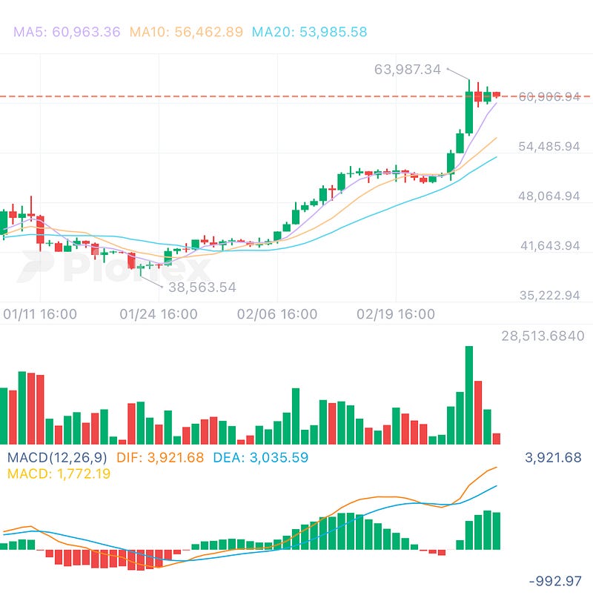This screenshot has width=593, height=598.
Task: Select the DEA: 3,035.59 readout
Action: click(x=261, y=457)
